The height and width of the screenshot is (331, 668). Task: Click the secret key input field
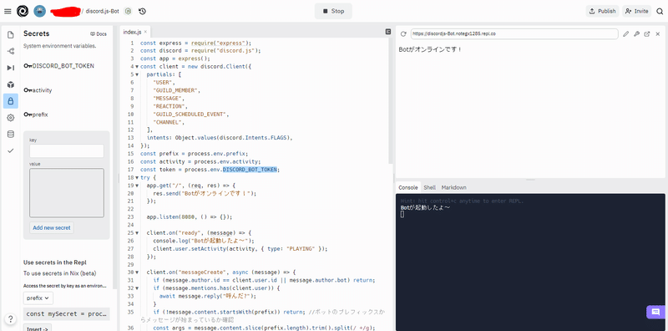67,151
